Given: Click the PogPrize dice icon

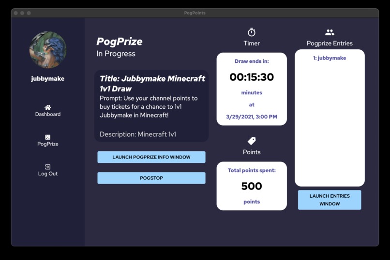Looking at the screenshot, I should pos(48,137).
